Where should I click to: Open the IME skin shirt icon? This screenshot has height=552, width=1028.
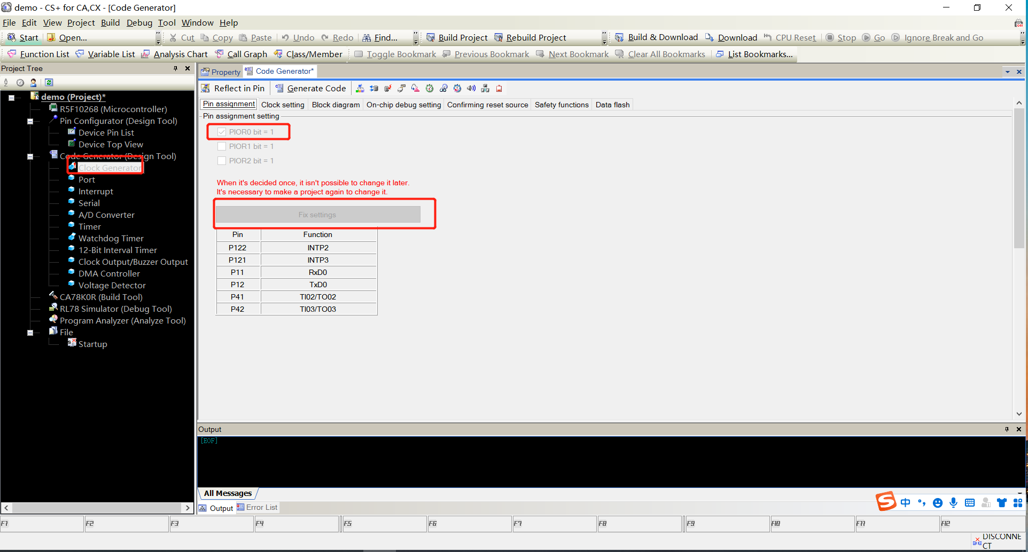1002,502
